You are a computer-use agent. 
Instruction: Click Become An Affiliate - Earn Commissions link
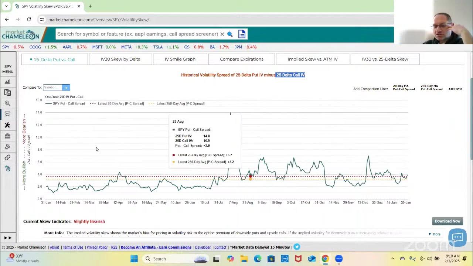tap(156, 247)
